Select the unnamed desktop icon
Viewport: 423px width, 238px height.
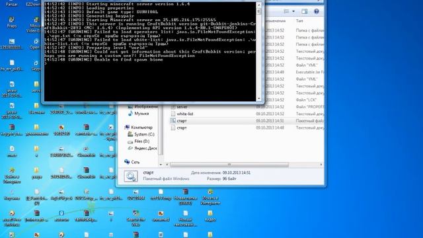pos(161,216)
